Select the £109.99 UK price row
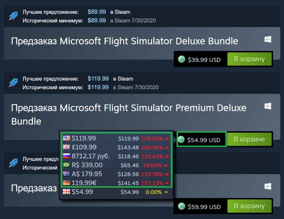Viewport: 284px width, 219px height. coord(116,147)
